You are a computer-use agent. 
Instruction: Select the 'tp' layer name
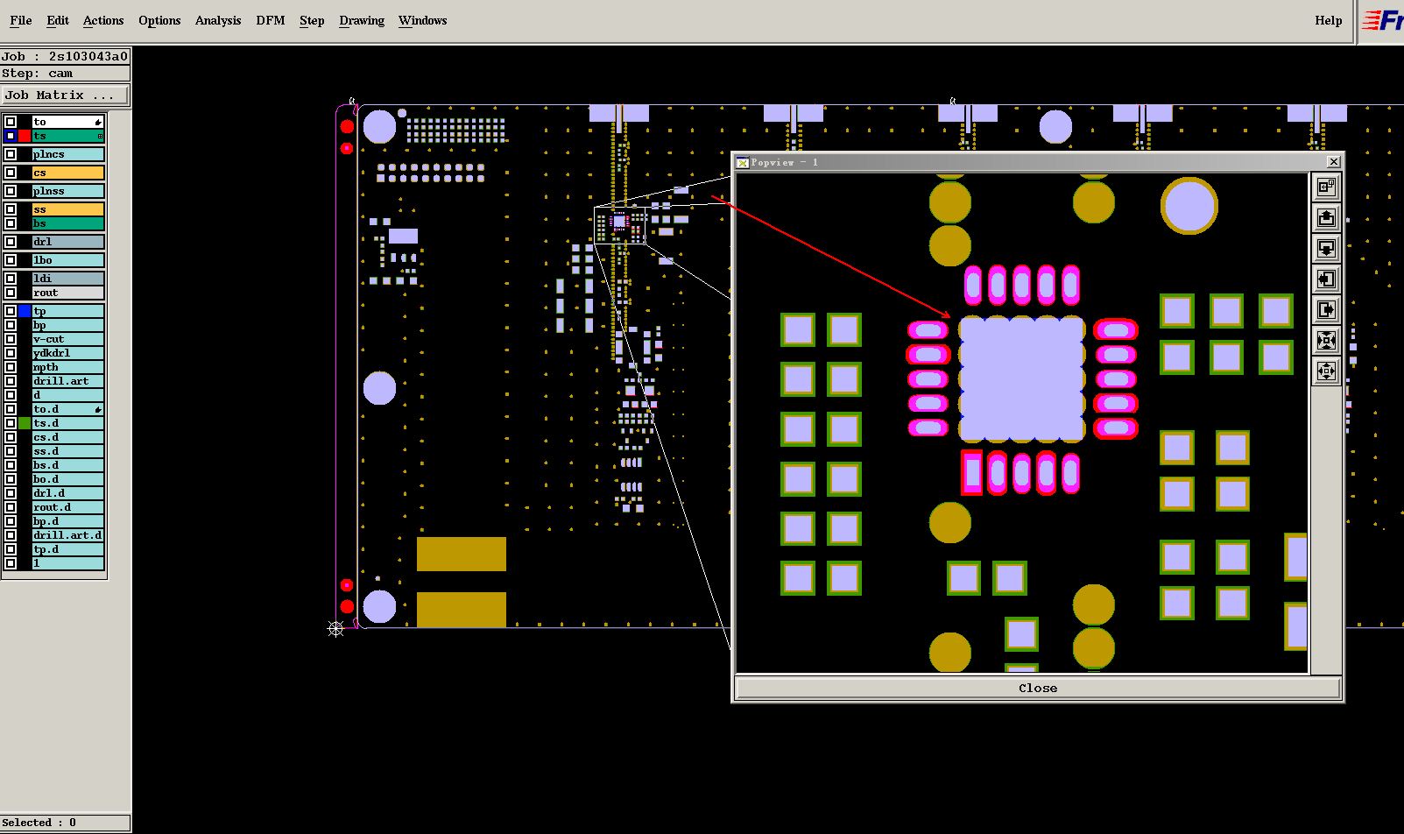click(x=68, y=311)
